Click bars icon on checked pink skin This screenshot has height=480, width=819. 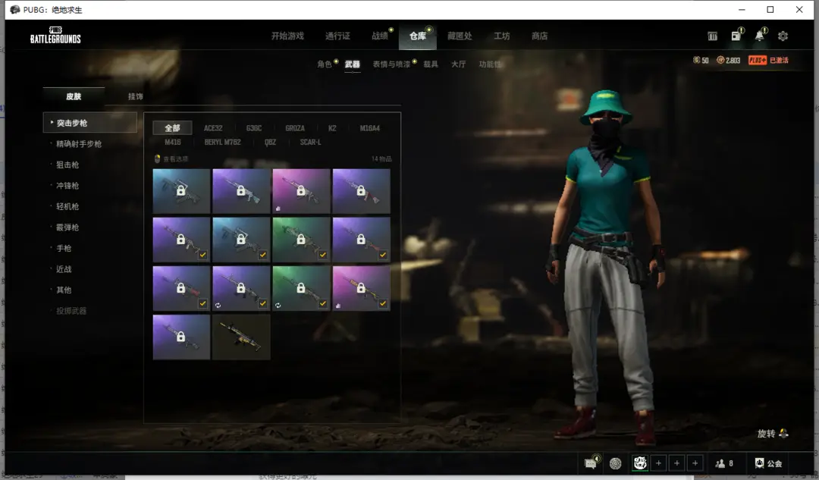point(338,305)
